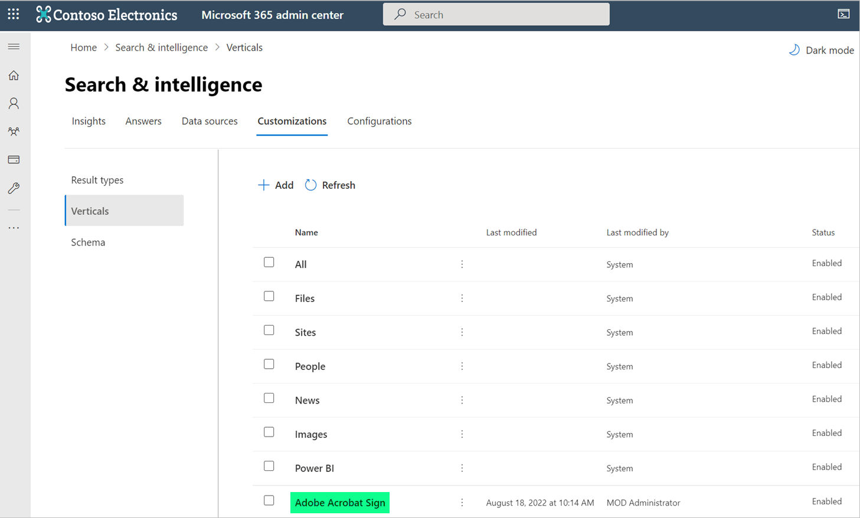
Task: Open Setup wrench icon in sidebar
Action: (x=14, y=188)
